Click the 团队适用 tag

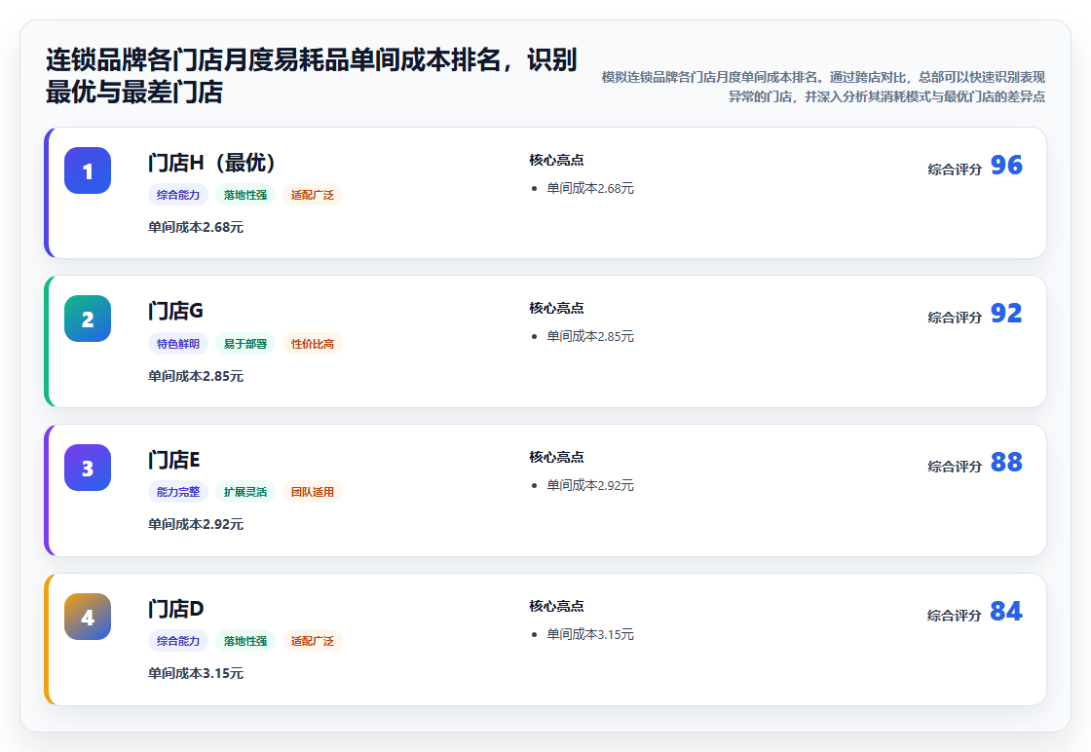coord(313,492)
